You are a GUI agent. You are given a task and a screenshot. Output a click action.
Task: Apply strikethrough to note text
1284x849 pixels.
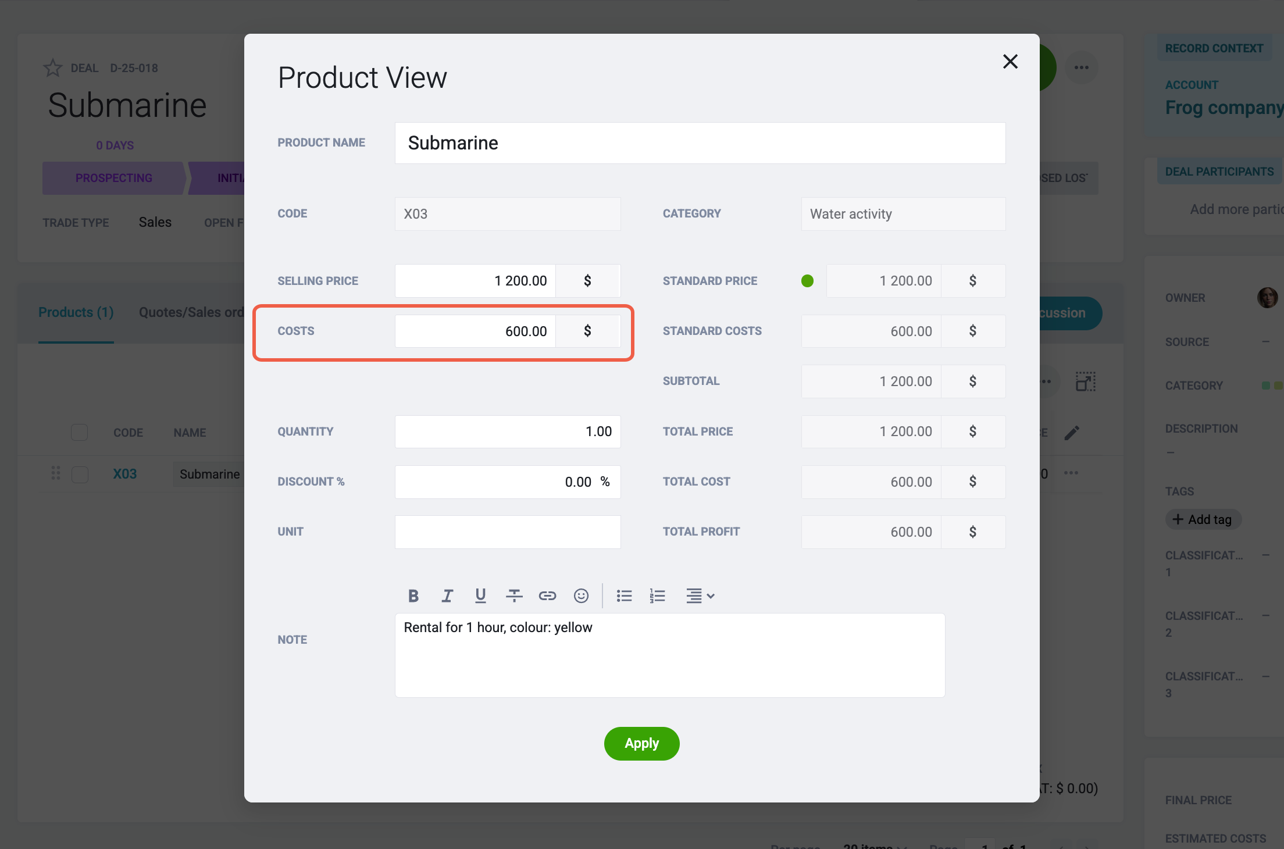click(x=514, y=595)
